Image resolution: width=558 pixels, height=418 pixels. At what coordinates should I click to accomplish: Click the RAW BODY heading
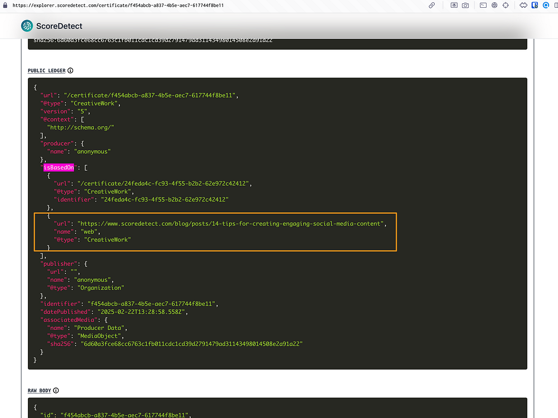click(40, 391)
